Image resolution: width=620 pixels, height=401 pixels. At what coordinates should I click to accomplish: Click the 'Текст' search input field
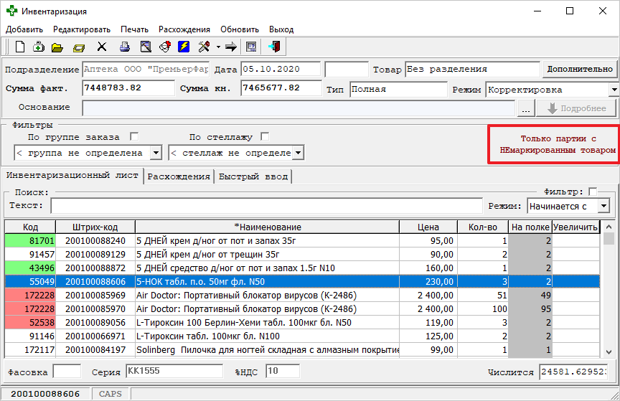(x=264, y=206)
